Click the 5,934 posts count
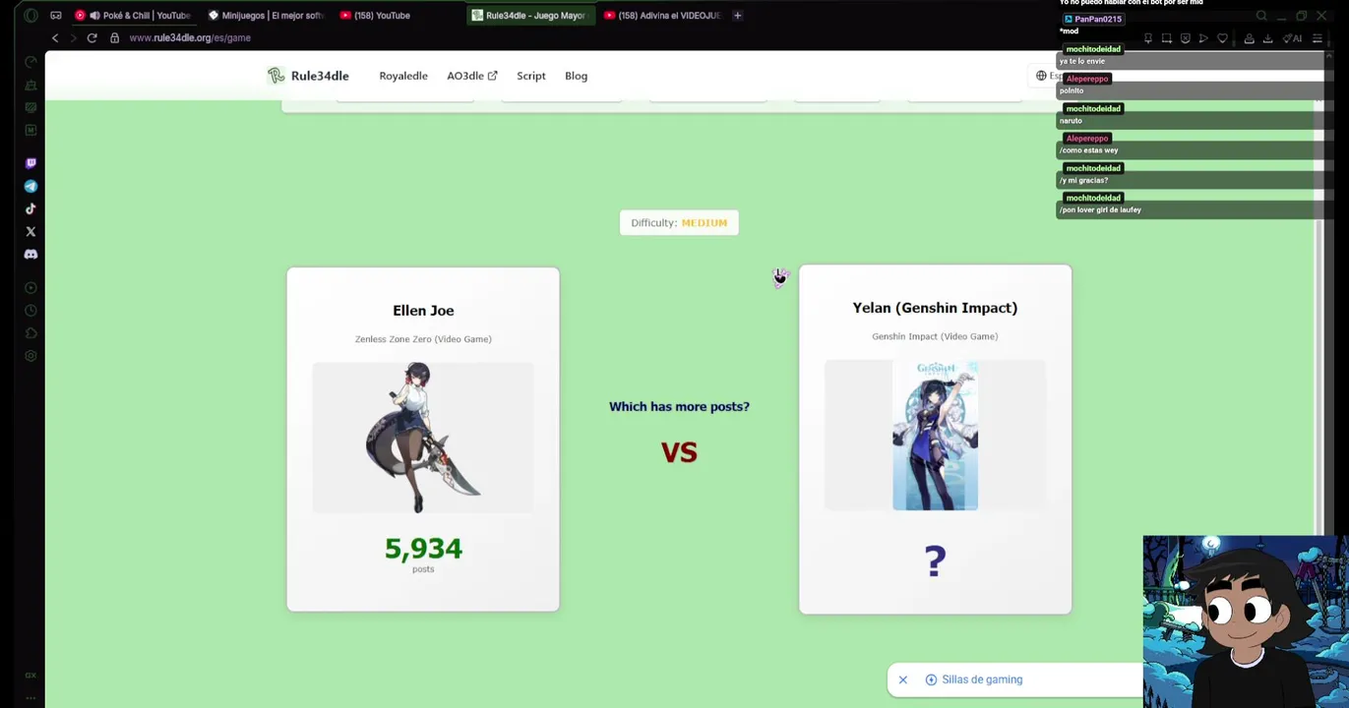 tap(423, 549)
